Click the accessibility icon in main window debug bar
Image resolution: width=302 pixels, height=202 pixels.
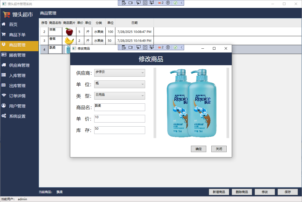(168, 3)
